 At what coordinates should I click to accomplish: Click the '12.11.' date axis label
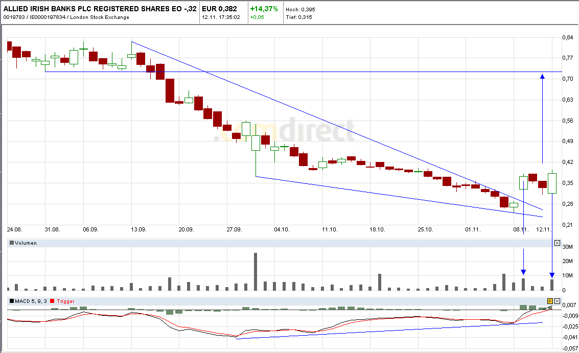coord(544,229)
